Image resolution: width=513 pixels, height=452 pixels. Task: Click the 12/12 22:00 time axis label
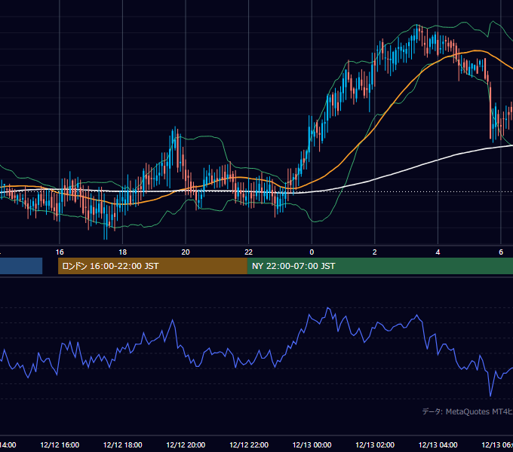[249, 445]
